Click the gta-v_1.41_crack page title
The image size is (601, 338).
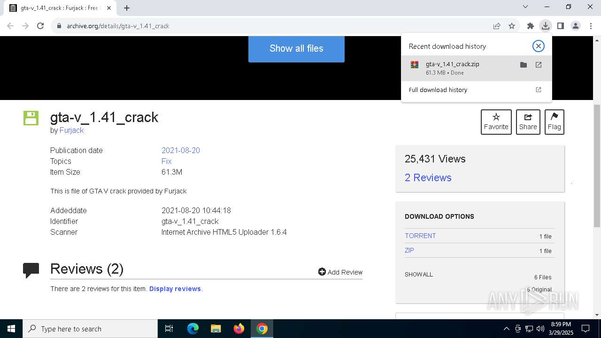[104, 117]
